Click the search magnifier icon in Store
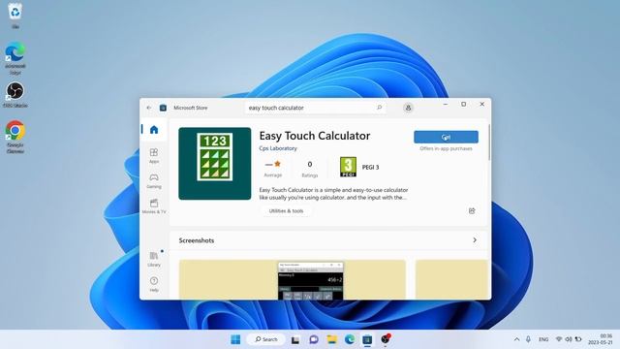The image size is (620, 349). point(379,108)
